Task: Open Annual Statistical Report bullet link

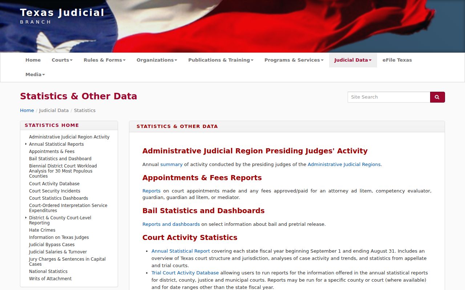Action: click(x=181, y=251)
